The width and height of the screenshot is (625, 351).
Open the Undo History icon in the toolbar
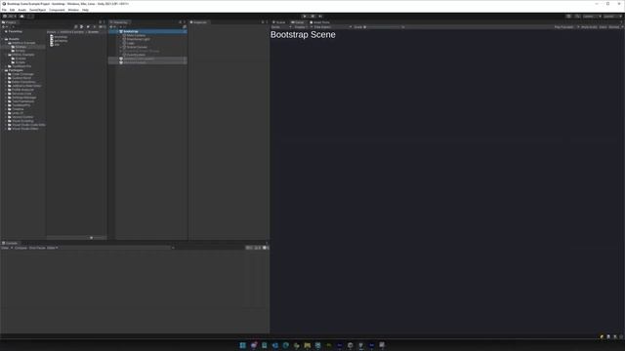point(568,17)
